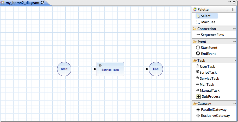
Task: Collapse the Event palette drawer
Action: coord(199,42)
